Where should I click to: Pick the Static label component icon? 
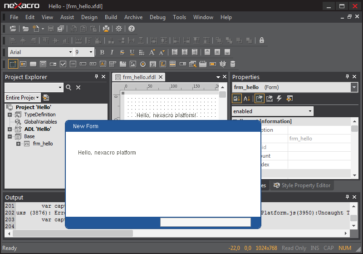pos(163,64)
